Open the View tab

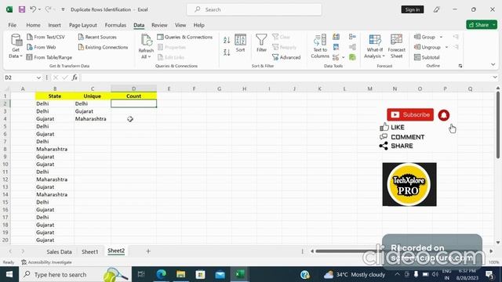tap(180, 25)
